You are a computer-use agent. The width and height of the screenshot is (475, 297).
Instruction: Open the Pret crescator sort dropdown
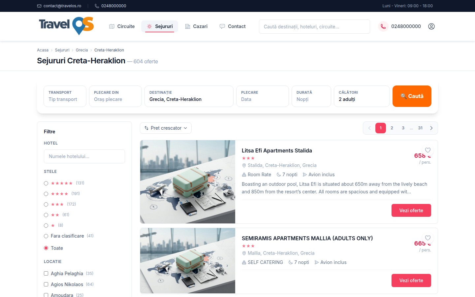point(166,128)
